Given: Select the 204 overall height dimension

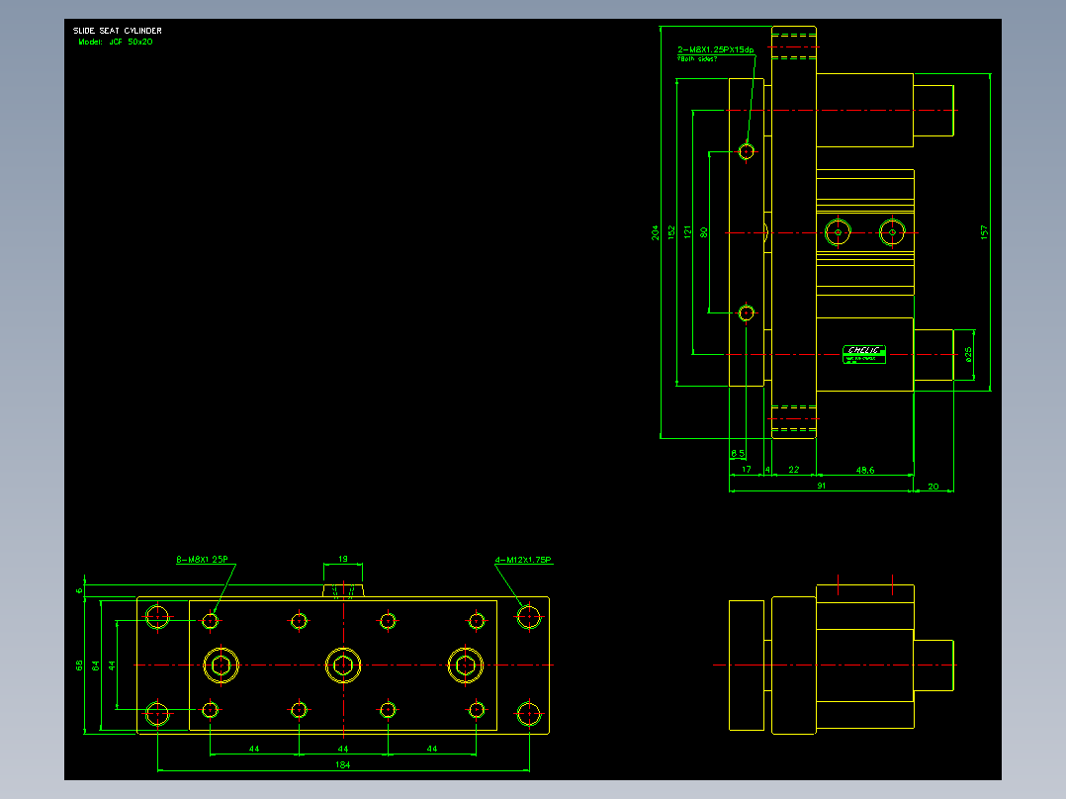Looking at the screenshot, I should 656,232.
